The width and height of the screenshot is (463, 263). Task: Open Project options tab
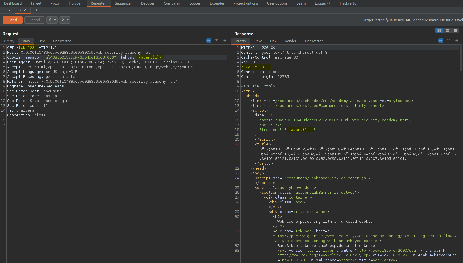(x=246, y=3)
